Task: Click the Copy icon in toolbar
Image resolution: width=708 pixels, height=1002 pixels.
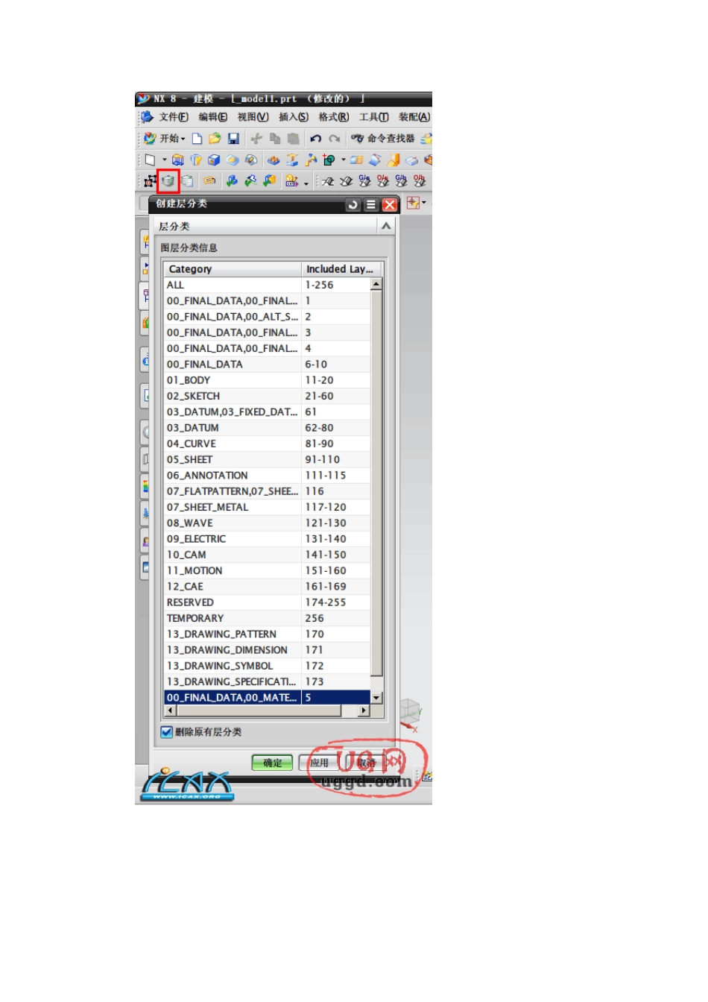Action: pos(275,139)
